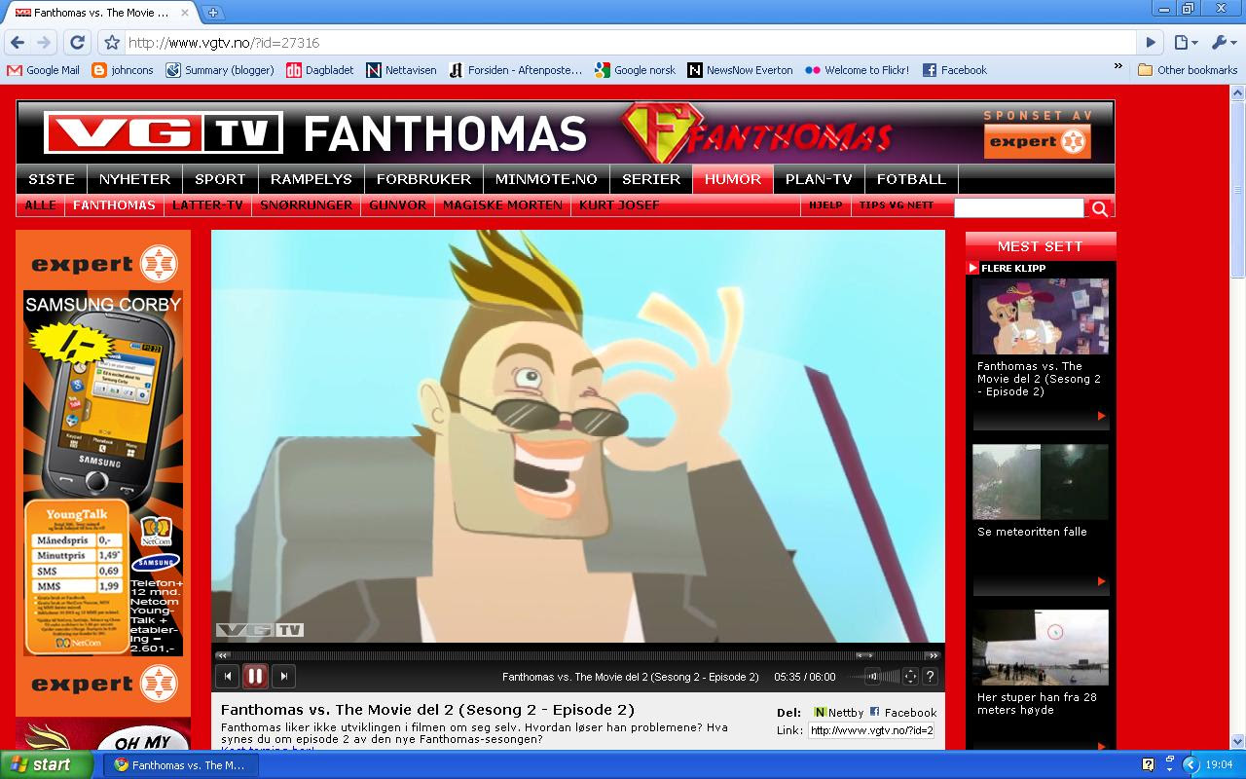Open the Dagbladet bookmark
Viewport: 1246px width, 779px height.
(320, 70)
